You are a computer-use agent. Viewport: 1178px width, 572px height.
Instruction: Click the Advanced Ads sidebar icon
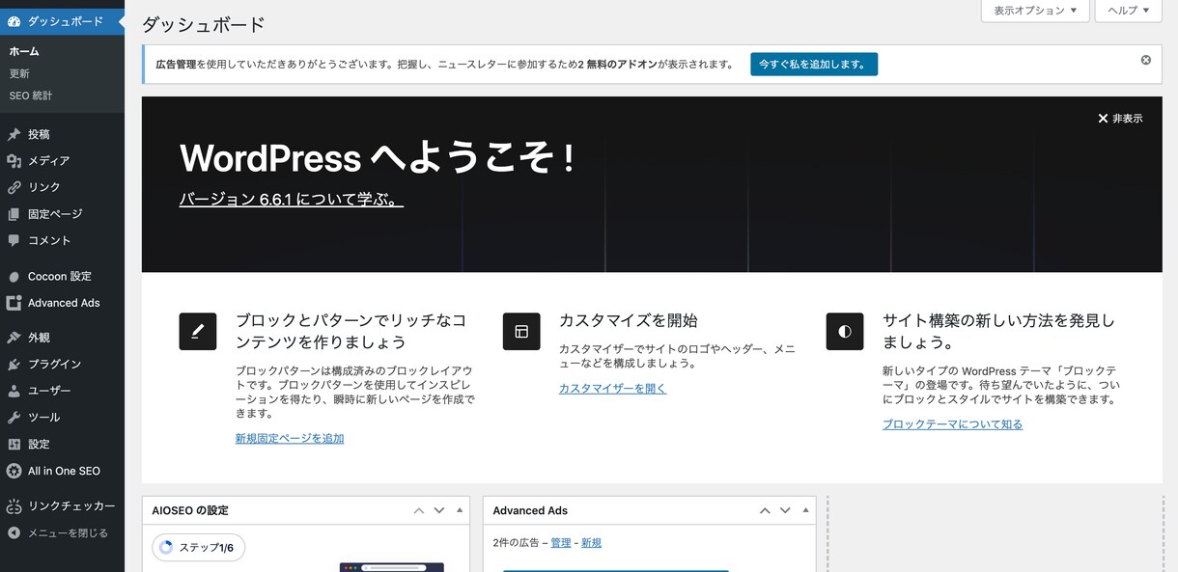14,303
